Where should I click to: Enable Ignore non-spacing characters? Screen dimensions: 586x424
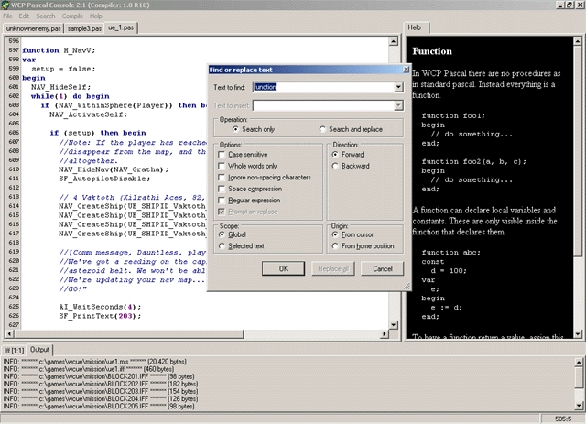(222, 177)
